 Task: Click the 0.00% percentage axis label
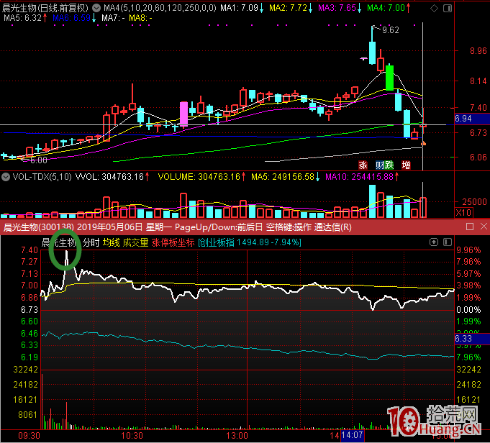(x=468, y=310)
